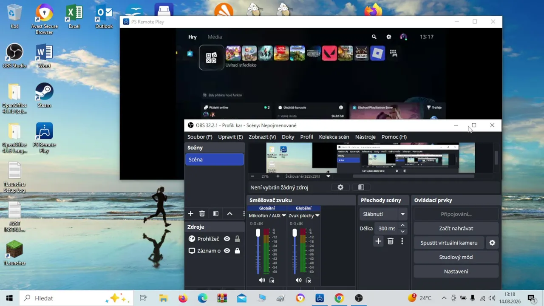Launch Firefox from the taskbar
This screenshot has height=306, width=544.
(183, 298)
